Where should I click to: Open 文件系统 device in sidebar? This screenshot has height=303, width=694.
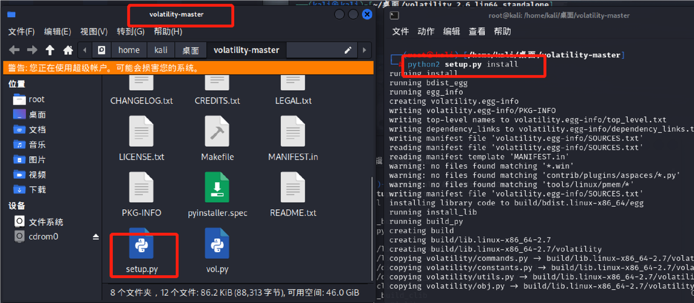tap(39, 222)
